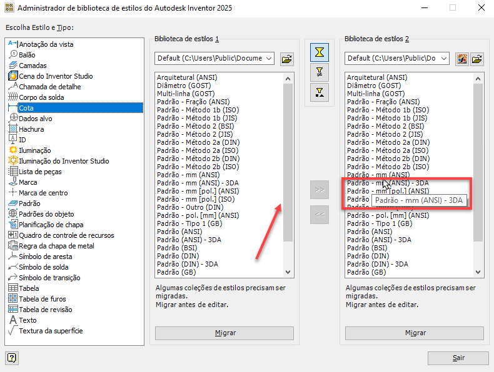This screenshot has height=372, width=494.
Task: Browse folder for Biblioteca de estilos 2
Action: pyautogui.click(x=477, y=59)
